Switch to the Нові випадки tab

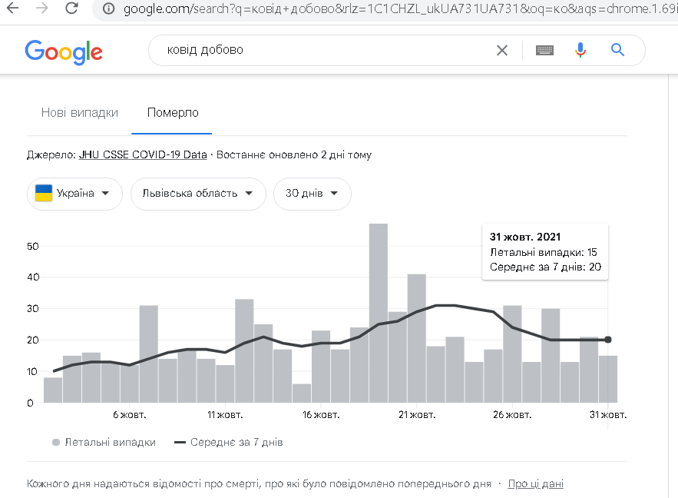(x=80, y=112)
